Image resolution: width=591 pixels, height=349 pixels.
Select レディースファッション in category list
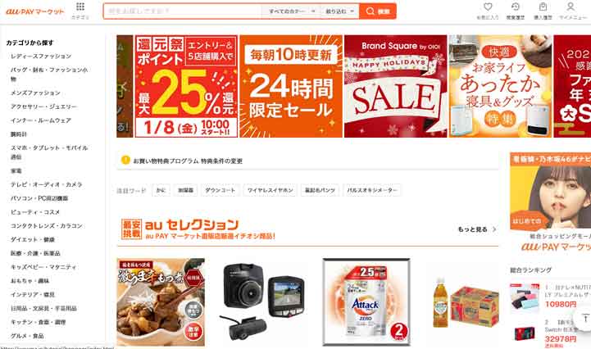tap(41, 57)
